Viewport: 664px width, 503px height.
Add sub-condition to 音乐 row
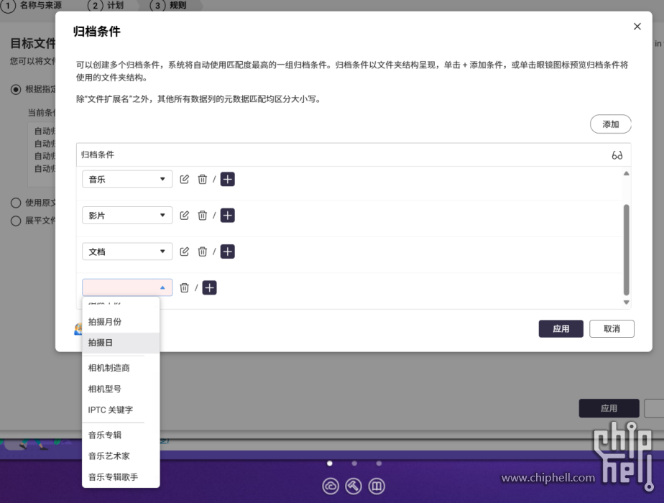[x=227, y=179]
